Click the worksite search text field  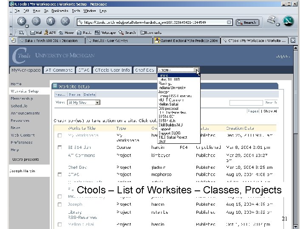coord(246,103)
